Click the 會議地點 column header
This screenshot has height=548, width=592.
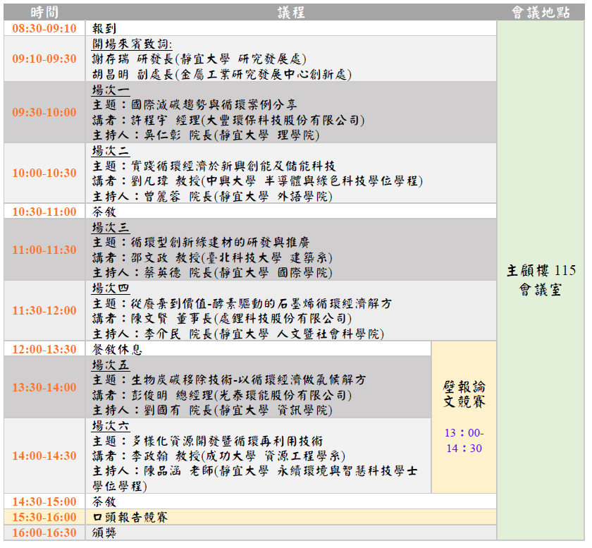coord(541,13)
